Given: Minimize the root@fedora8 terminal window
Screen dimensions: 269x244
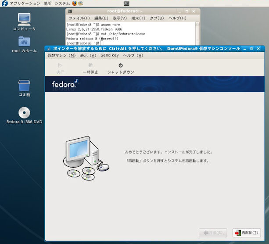Looking at the screenshot, I should point(180,11).
